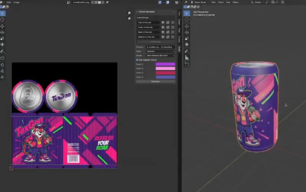Remove the Bottom of the can face group

pyautogui.click(x=173, y=37)
